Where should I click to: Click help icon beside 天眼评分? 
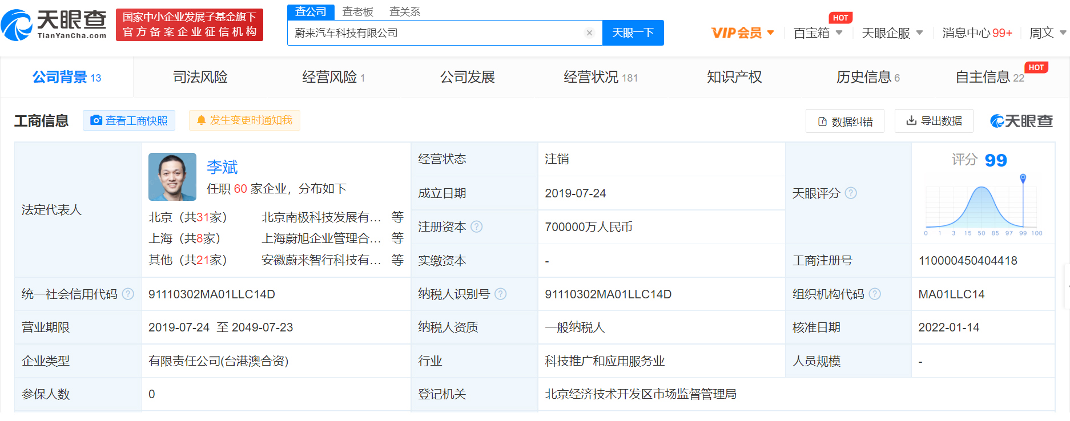coord(851,193)
